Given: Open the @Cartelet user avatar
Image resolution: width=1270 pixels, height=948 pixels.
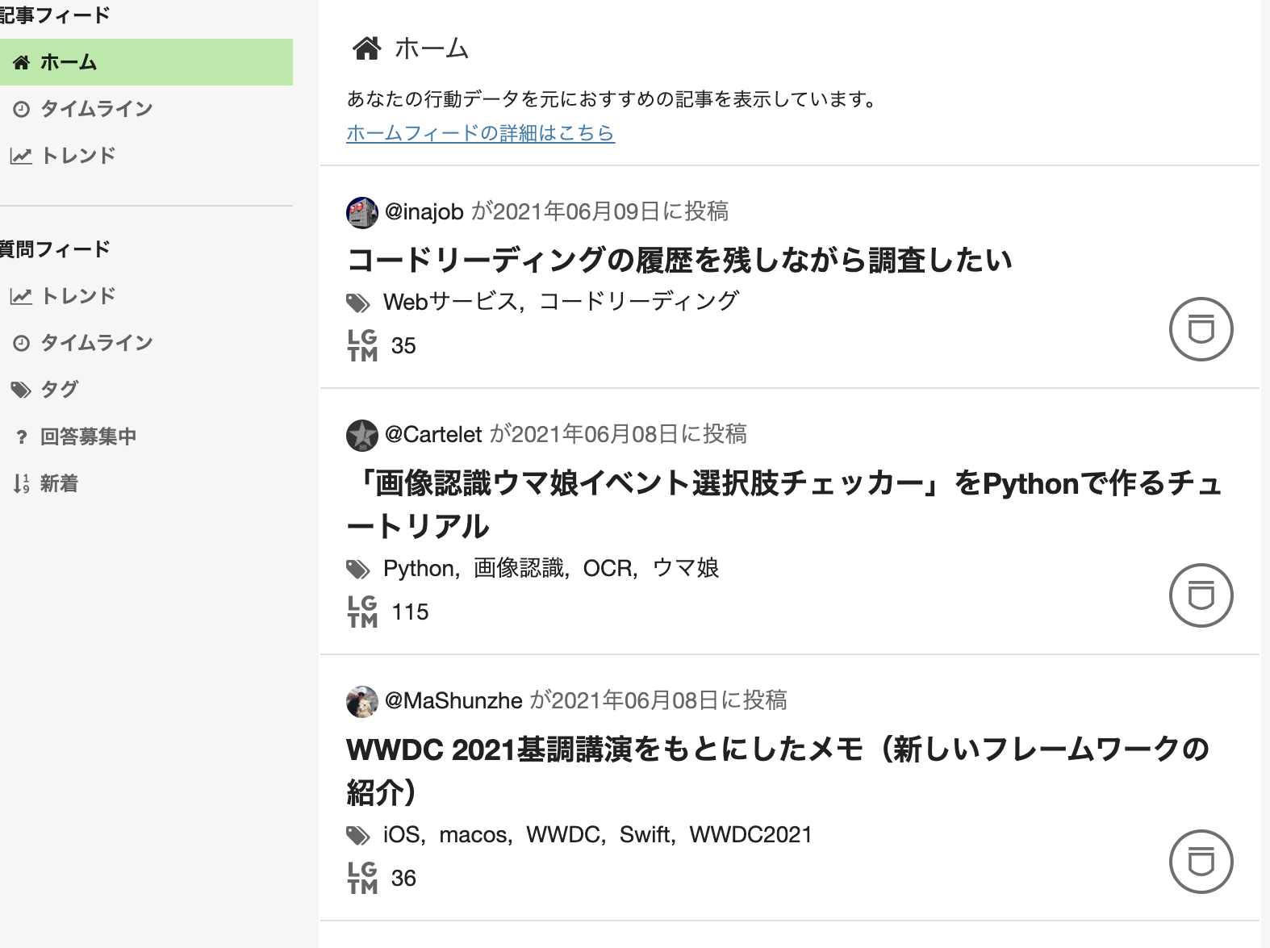Looking at the screenshot, I should pos(362,435).
